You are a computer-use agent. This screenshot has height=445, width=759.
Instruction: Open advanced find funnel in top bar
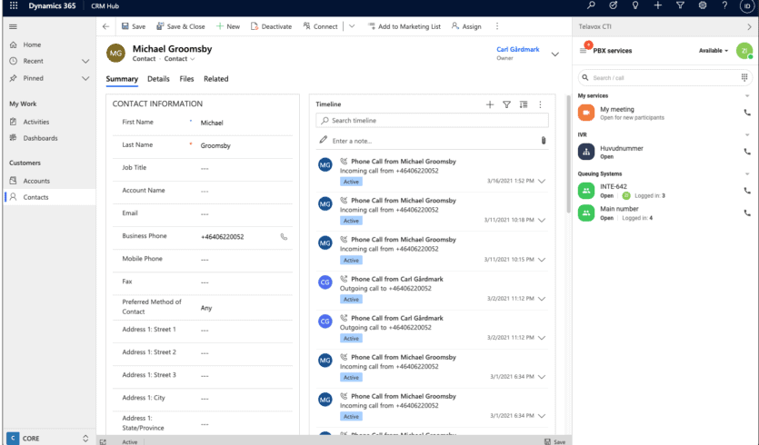click(680, 5)
